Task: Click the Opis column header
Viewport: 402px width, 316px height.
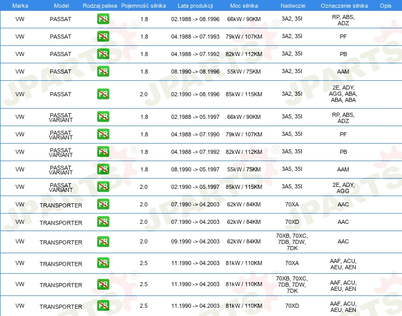Action: pos(386,6)
